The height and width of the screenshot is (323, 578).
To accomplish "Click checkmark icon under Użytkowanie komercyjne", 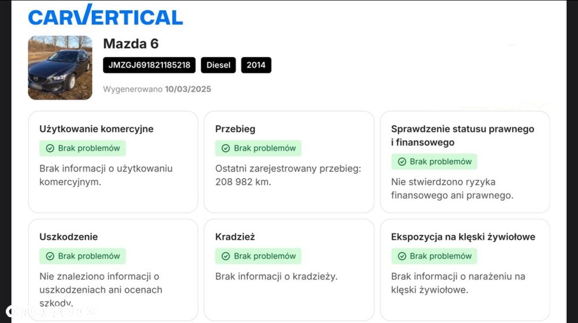I will (50, 148).
